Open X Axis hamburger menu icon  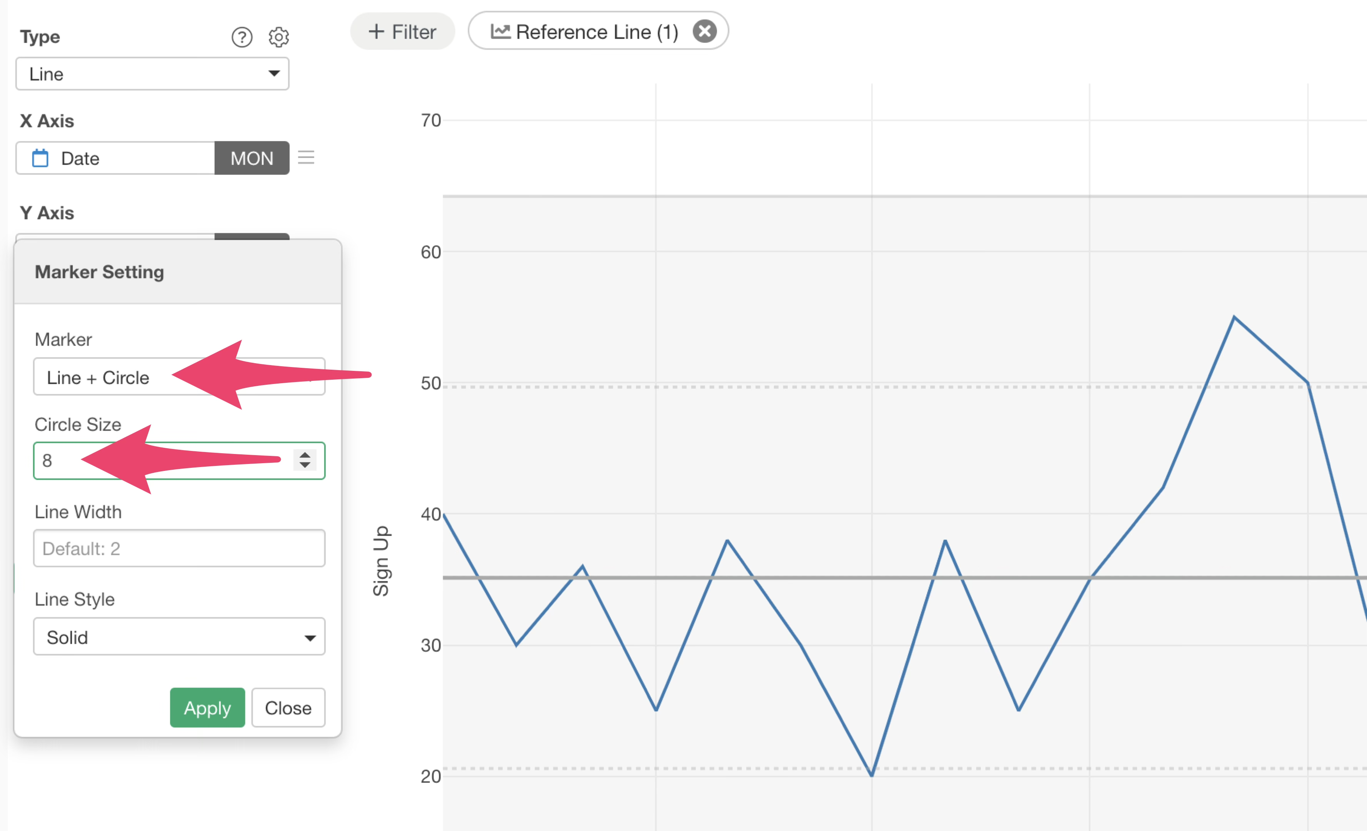point(306,158)
